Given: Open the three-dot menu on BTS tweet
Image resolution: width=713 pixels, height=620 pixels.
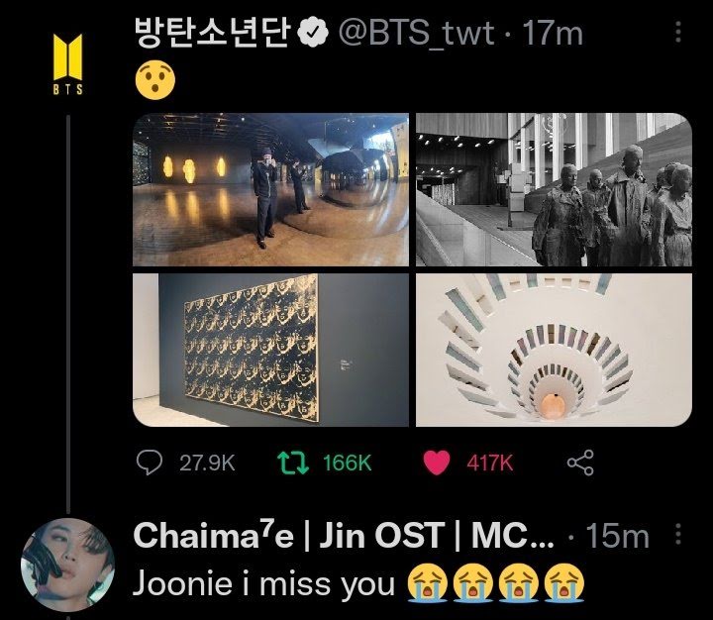Looking at the screenshot, I should point(678,33).
